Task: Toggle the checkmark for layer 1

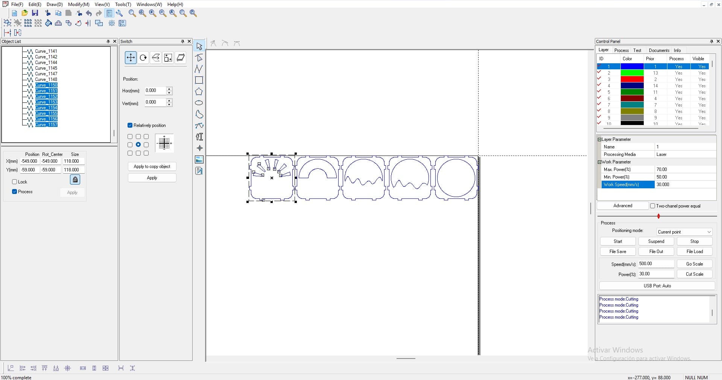Action: 599,66
